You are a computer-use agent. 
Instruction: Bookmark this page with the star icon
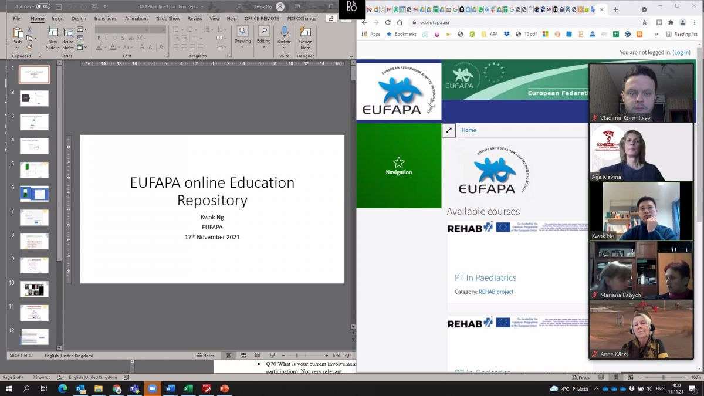(x=645, y=22)
